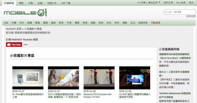This screenshot has width=197, height=103.
Task: Select the 蘋果 category menu
Action: pos(53,23)
